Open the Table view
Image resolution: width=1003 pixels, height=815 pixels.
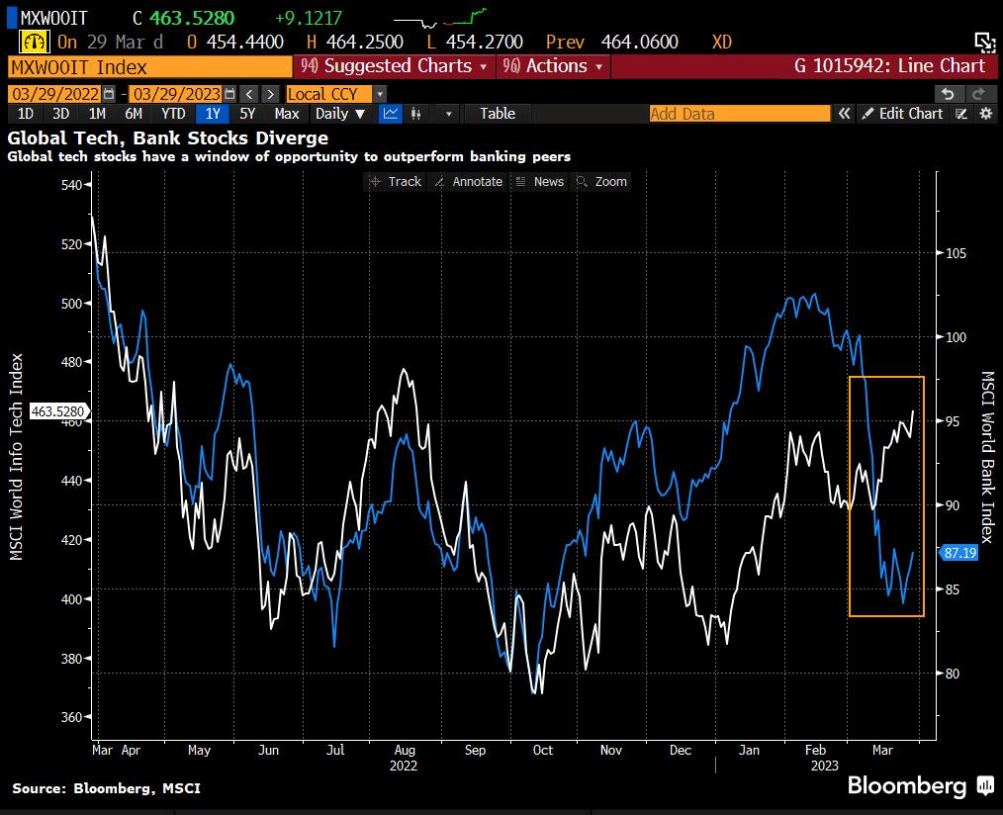pyautogui.click(x=497, y=114)
